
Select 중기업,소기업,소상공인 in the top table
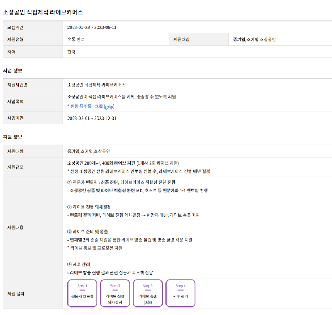[x=254, y=40]
